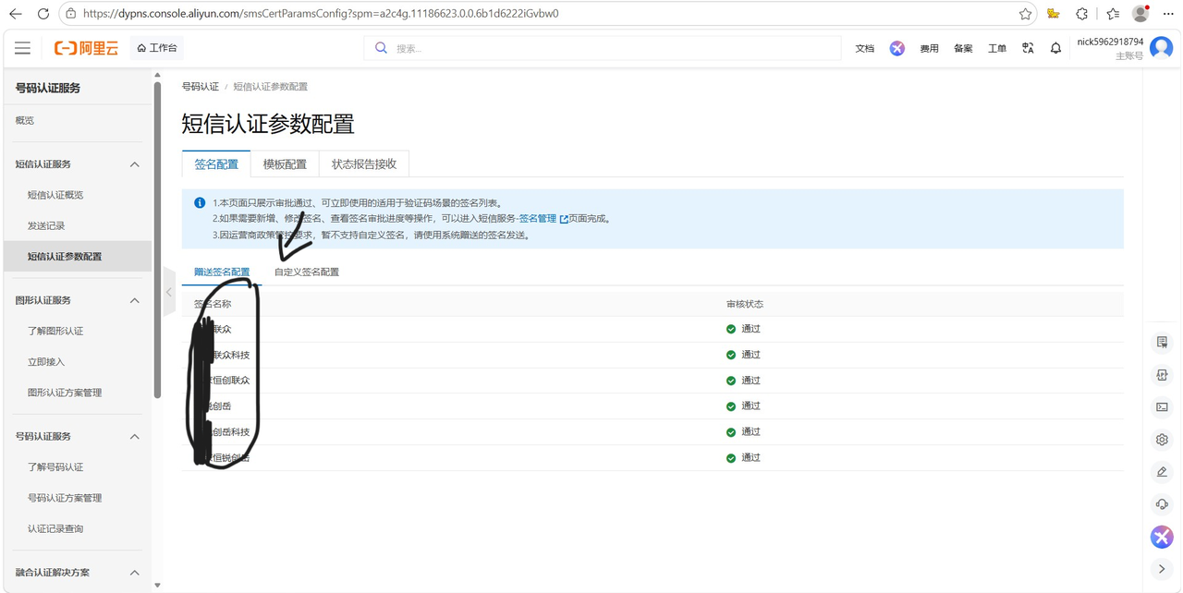Collapse the 图形认证服务 section
Viewport: 1183px width, 593px height.
pos(134,300)
